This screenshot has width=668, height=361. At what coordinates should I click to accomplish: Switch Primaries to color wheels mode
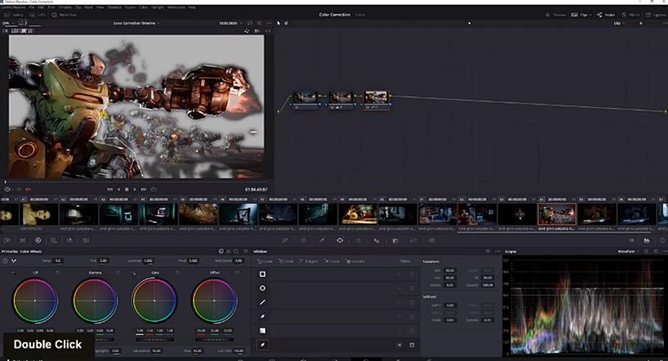pos(221,251)
